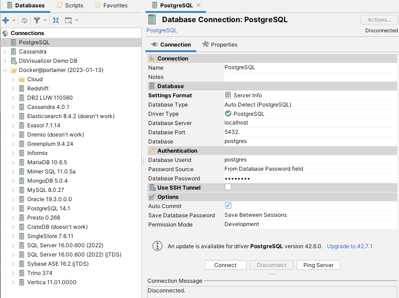
Task: Switch to the Properties tab
Action: pos(220,45)
